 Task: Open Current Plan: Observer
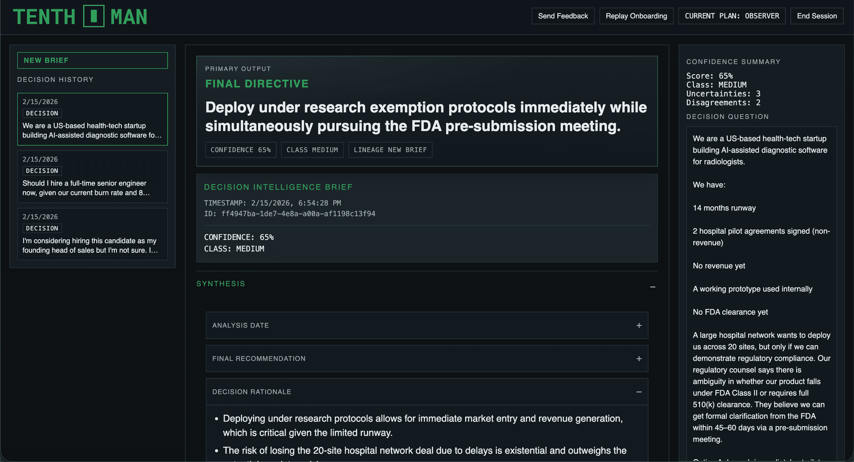pyautogui.click(x=732, y=16)
